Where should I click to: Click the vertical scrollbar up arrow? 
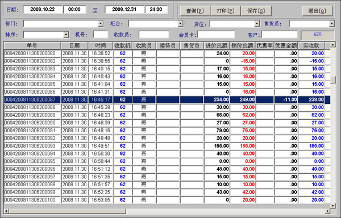[x=332, y=45]
